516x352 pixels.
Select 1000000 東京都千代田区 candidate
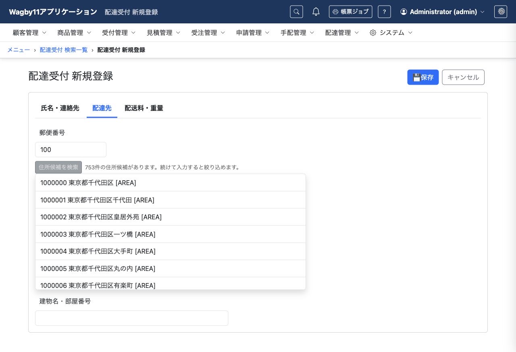(x=171, y=183)
